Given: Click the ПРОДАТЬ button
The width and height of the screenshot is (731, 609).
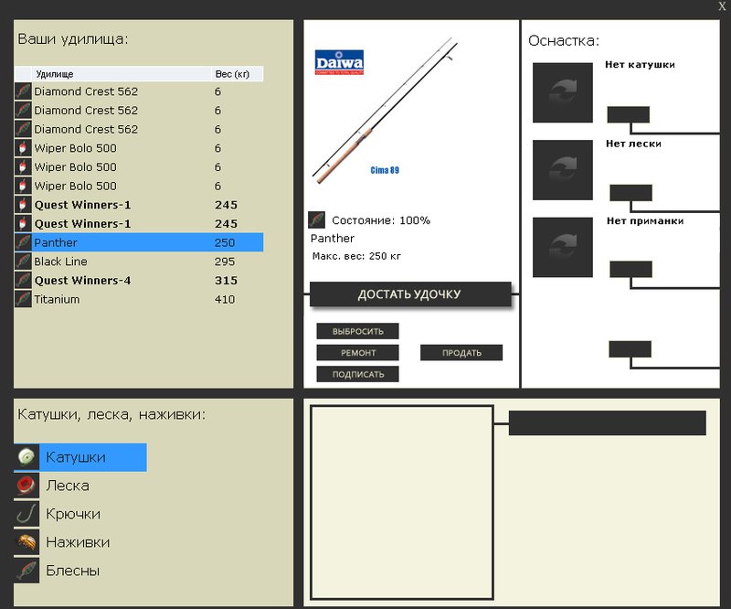Looking at the screenshot, I should [x=461, y=353].
